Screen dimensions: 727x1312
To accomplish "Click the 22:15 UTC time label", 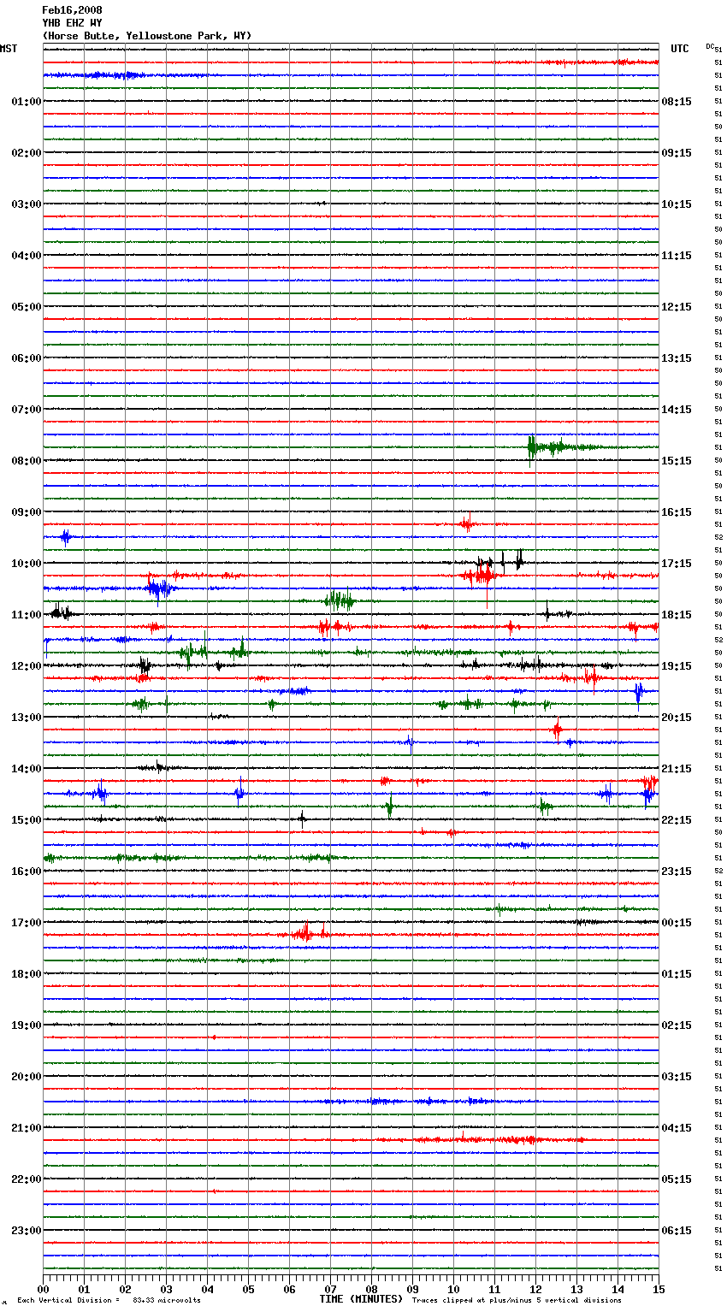I will click(x=677, y=820).
